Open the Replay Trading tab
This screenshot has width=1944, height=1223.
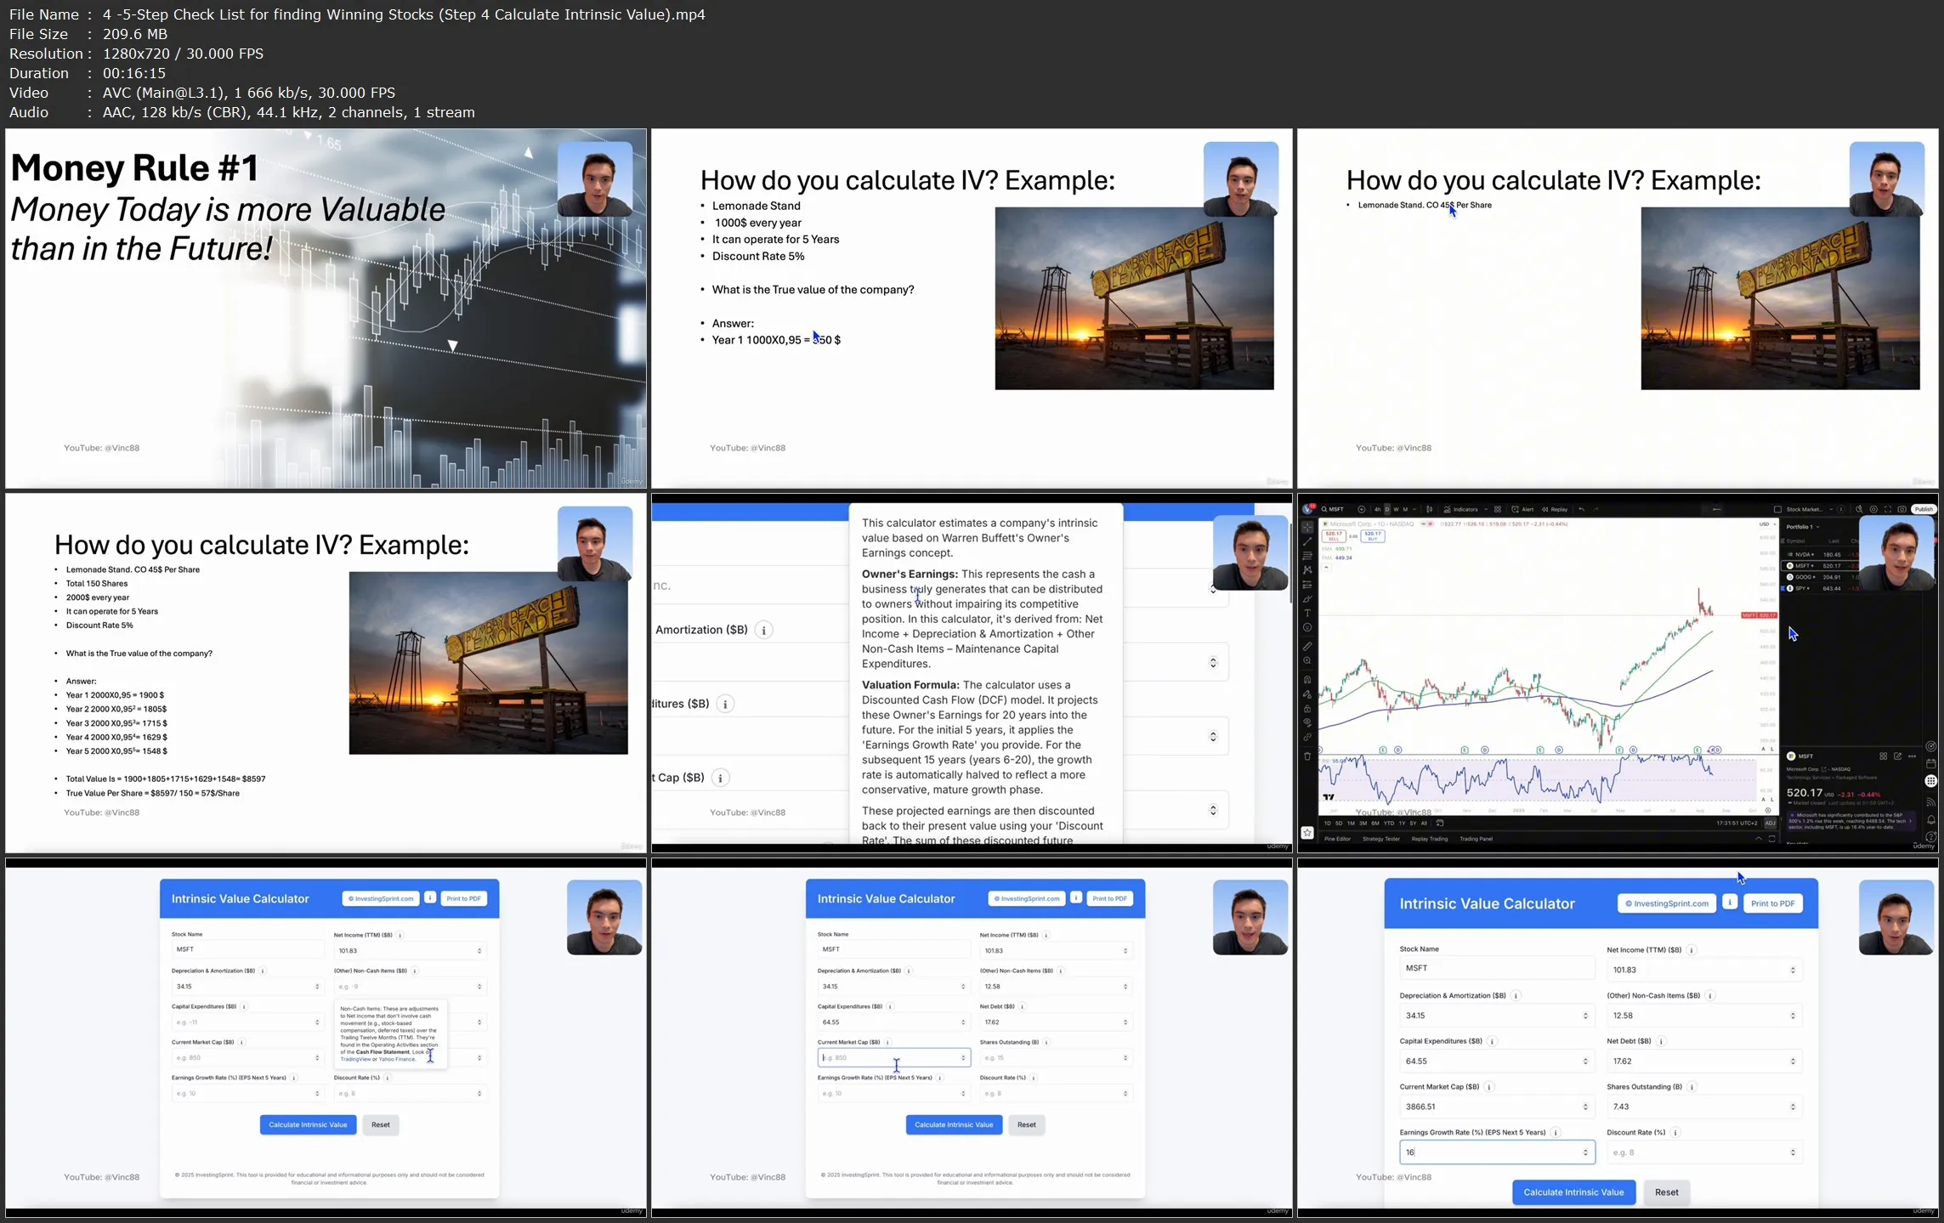[x=1430, y=839]
